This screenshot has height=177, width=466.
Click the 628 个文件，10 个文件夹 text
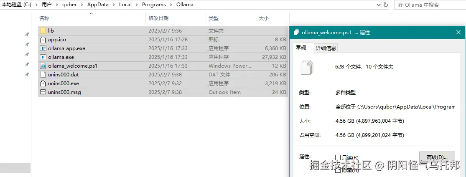tap(364, 67)
